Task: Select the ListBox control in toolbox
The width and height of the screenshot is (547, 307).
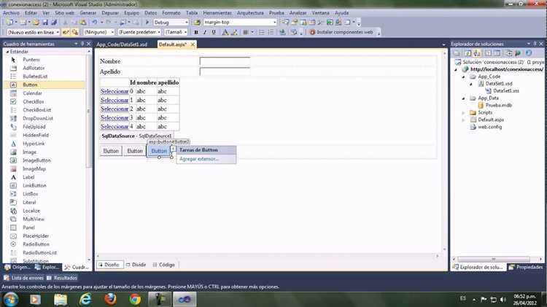Action: pyautogui.click(x=31, y=194)
